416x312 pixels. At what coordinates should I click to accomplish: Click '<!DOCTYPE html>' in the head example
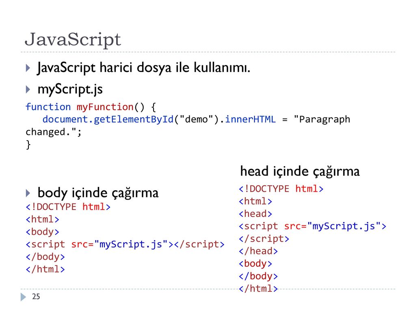[x=281, y=189]
